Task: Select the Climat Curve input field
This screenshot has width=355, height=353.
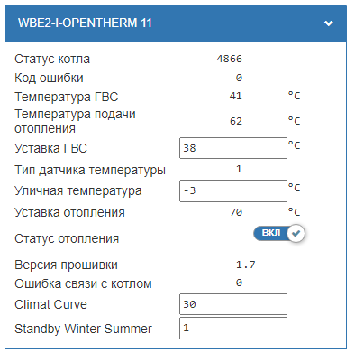Action: click(233, 304)
